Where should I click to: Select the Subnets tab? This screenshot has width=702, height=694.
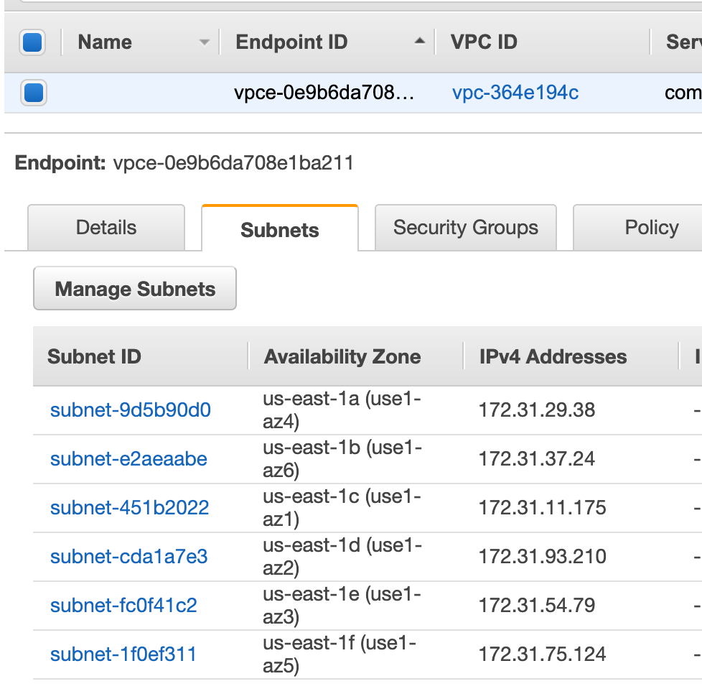[280, 228]
